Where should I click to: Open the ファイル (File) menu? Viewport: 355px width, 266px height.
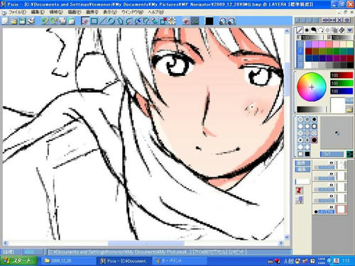point(17,12)
